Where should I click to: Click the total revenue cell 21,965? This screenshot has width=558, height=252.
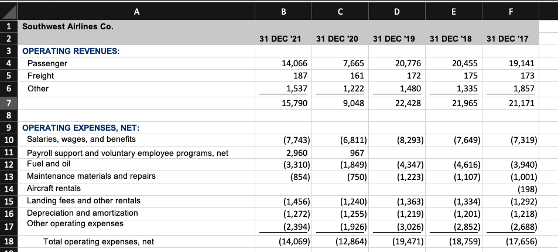coord(465,103)
